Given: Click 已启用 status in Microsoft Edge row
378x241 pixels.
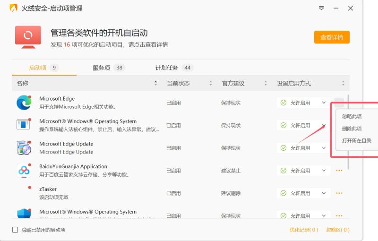Looking at the screenshot, I should click(x=173, y=103).
